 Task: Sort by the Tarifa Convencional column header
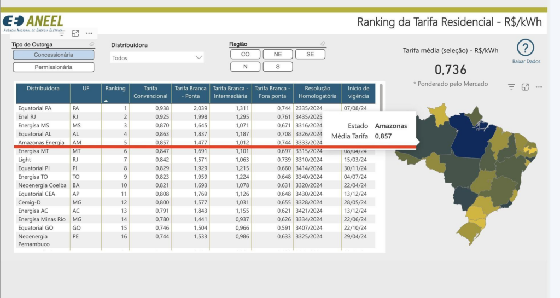tap(150, 92)
